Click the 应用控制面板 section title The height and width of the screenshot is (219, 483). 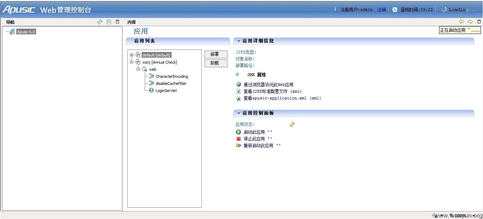pos(258,113)
